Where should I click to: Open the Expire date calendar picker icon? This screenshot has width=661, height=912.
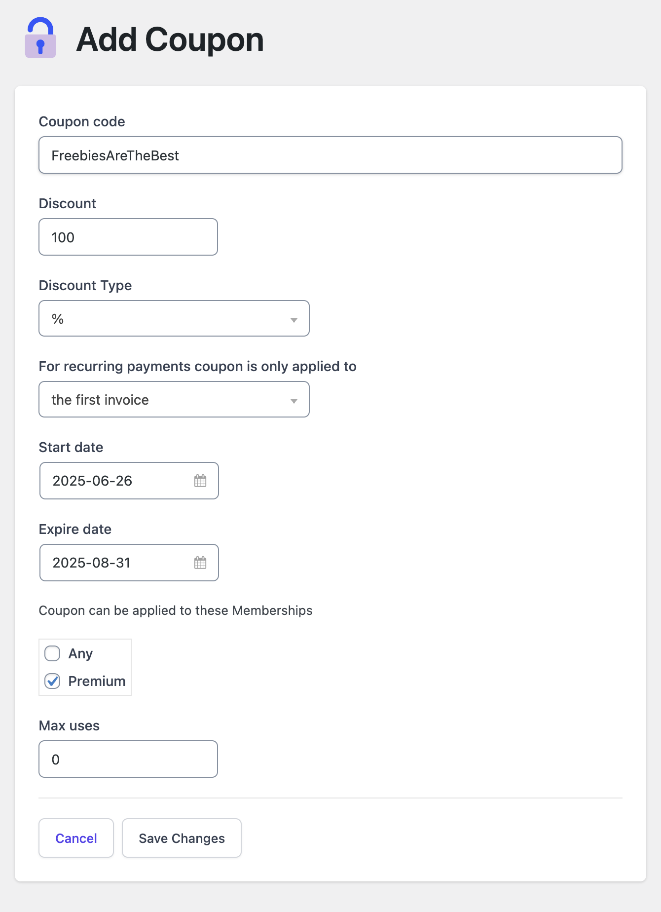click(x=200, y=563)
